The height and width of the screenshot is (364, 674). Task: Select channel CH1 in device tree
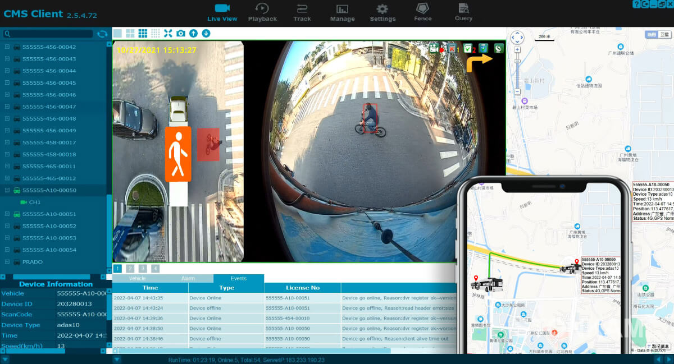click(35, 202)
